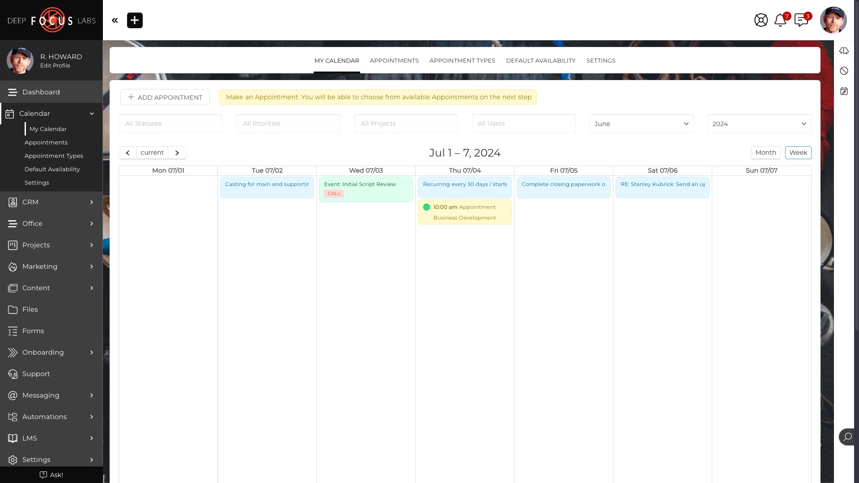Switch calendar to Month view
Screen dimensions: 859x483
coord(765,153)
